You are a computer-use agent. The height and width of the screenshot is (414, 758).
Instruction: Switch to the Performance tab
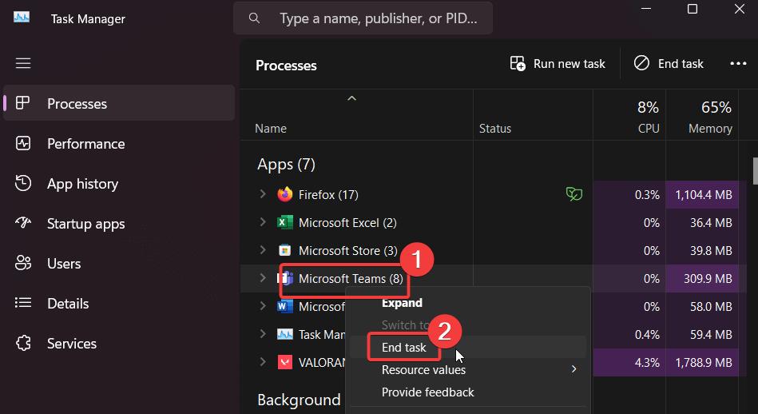coord(85,144)
